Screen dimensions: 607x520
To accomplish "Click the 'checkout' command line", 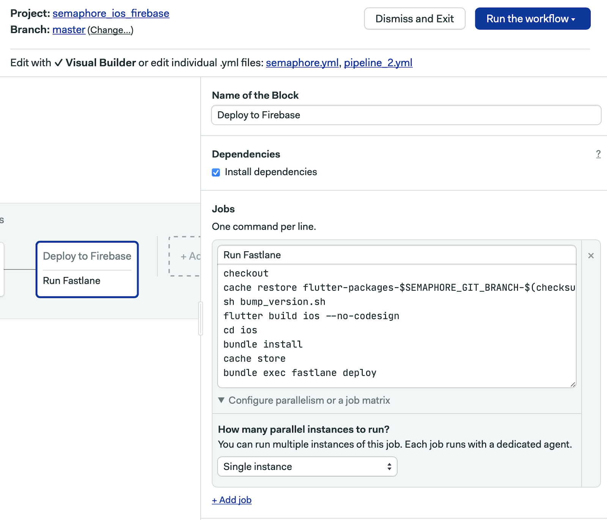I will 246,273.
